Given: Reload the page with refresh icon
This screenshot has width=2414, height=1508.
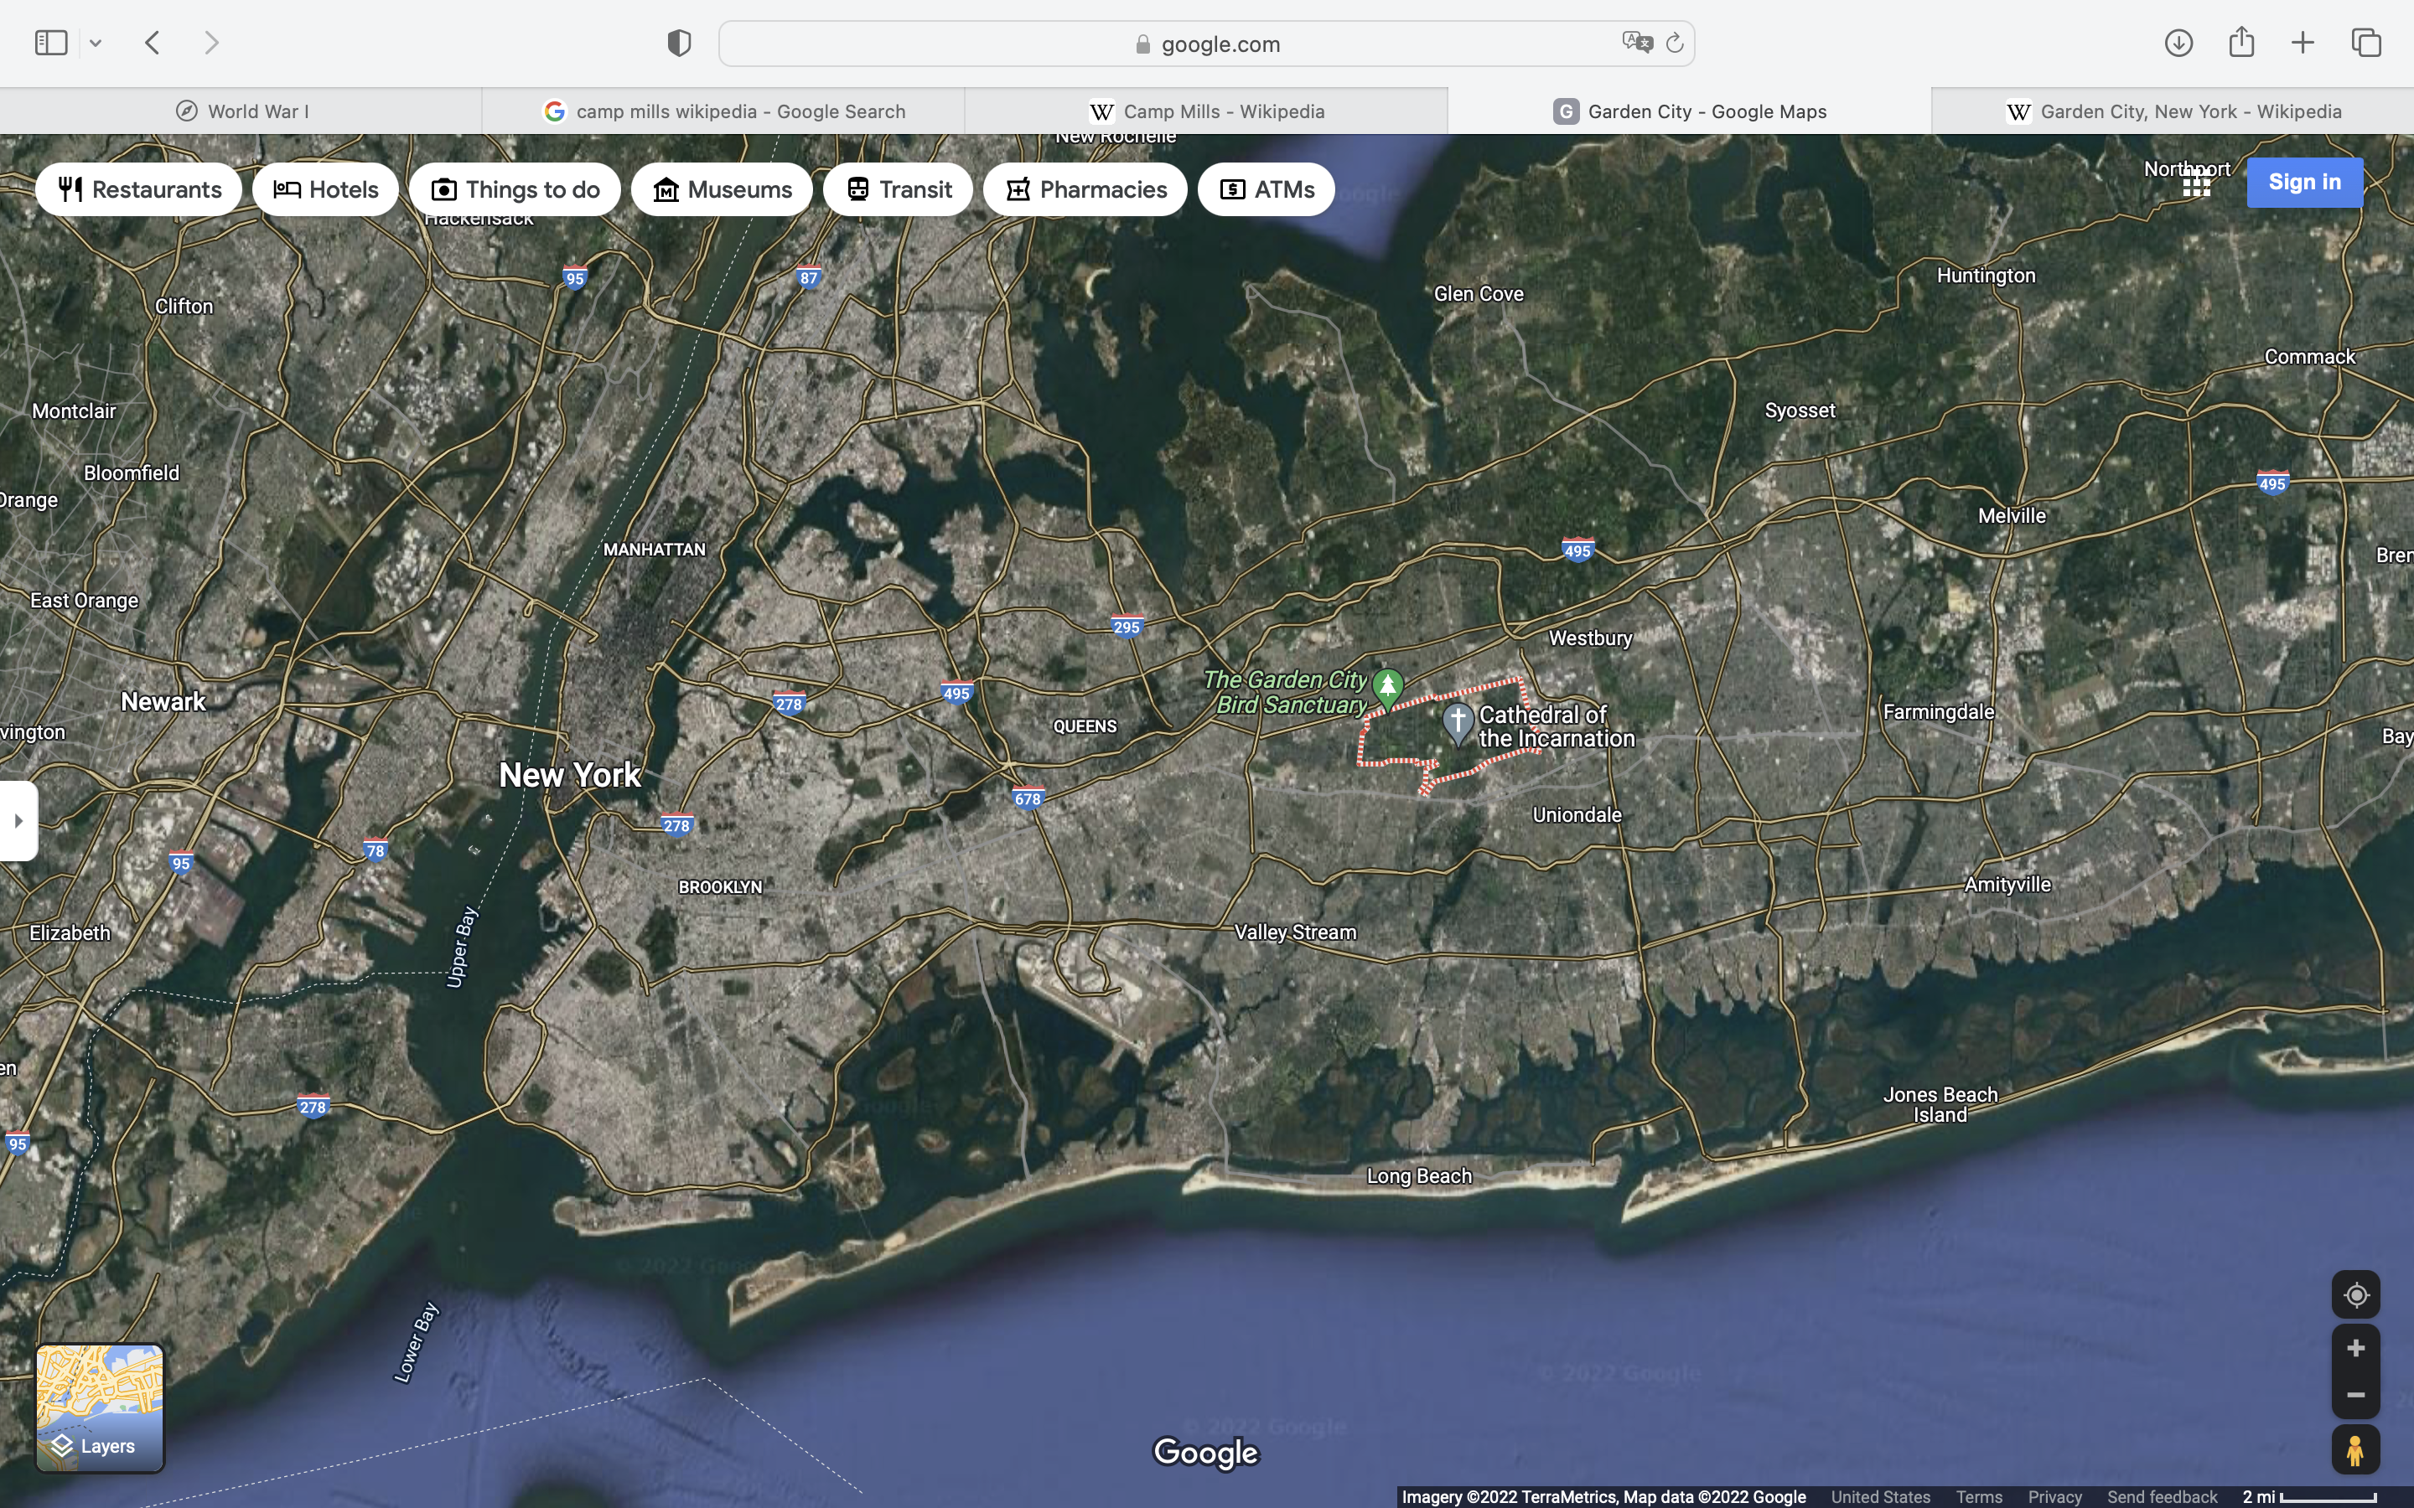Looking at the screenshot, I should [x=1675, y=43].
